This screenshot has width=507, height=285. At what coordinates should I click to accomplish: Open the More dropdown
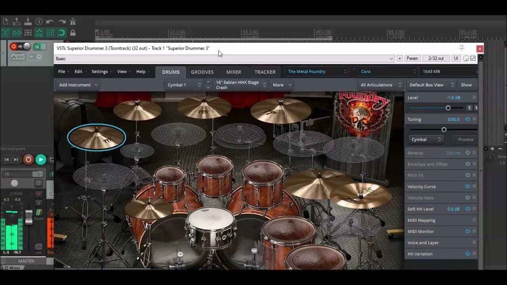[282, 85]
